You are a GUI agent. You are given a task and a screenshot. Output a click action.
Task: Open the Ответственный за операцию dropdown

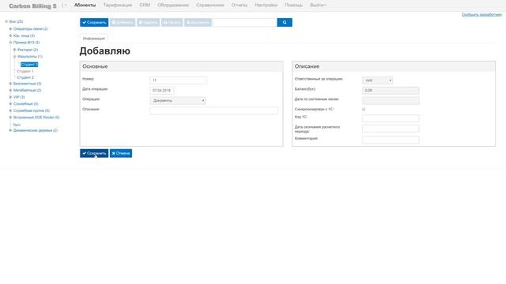[x=377, y=80]
